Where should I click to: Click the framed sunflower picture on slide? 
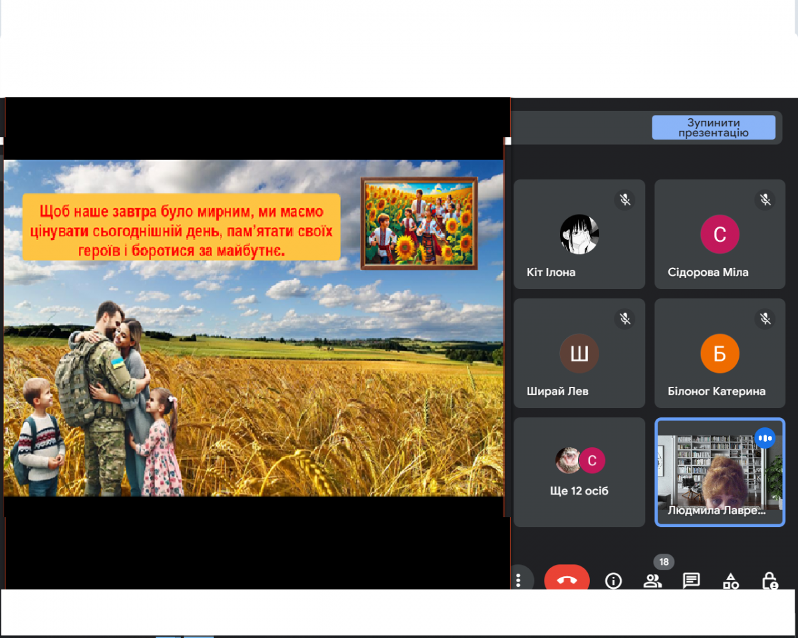419,223
